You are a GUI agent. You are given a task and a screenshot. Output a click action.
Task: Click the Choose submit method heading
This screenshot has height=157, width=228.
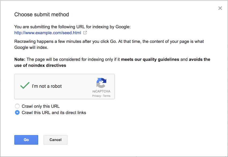(42, 14)
